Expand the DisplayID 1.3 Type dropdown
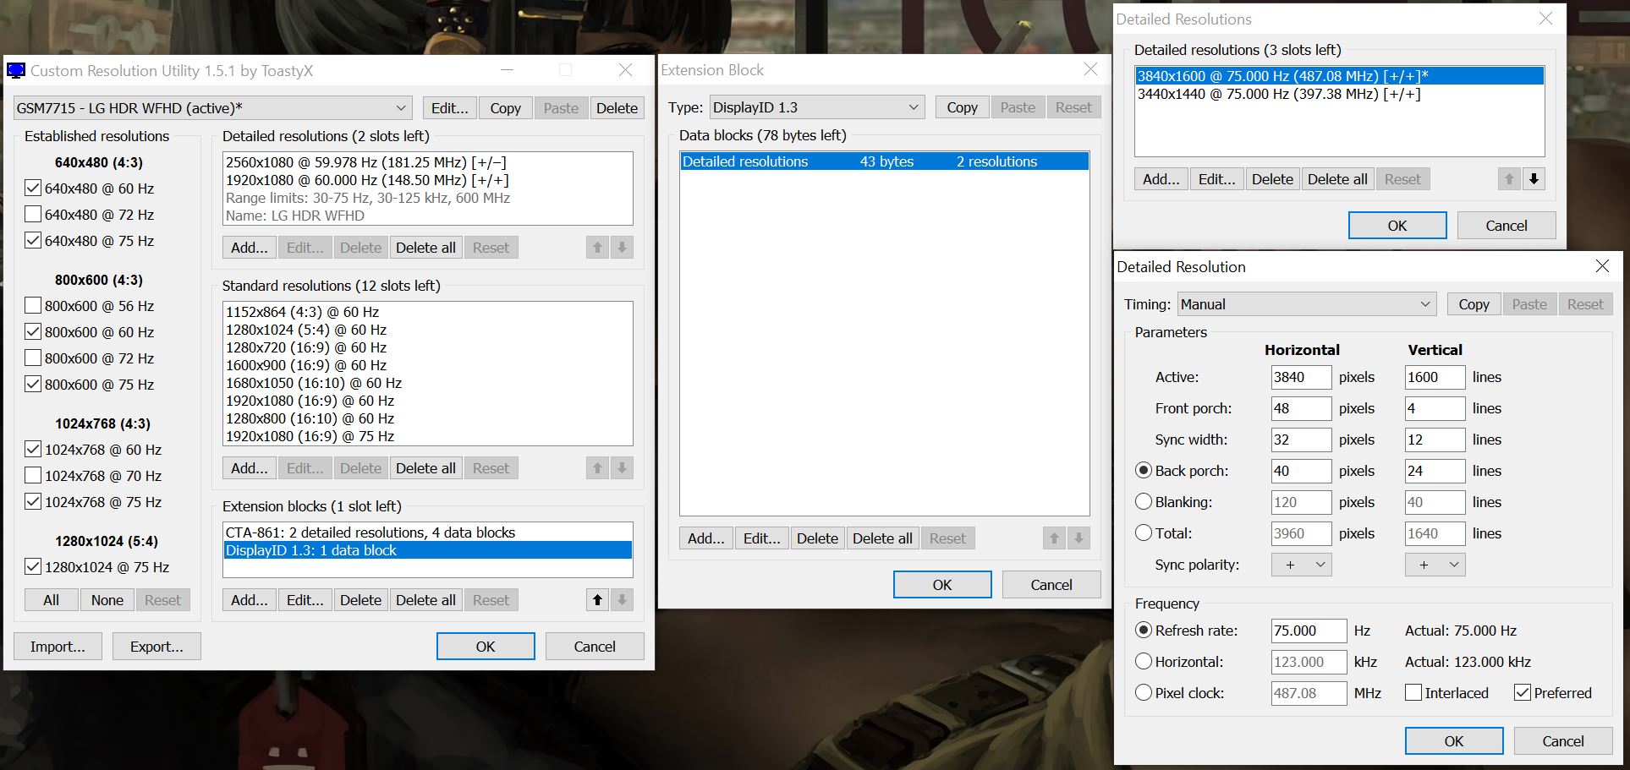The height and width of the screenshot is (770, 1630). [816, 107]
